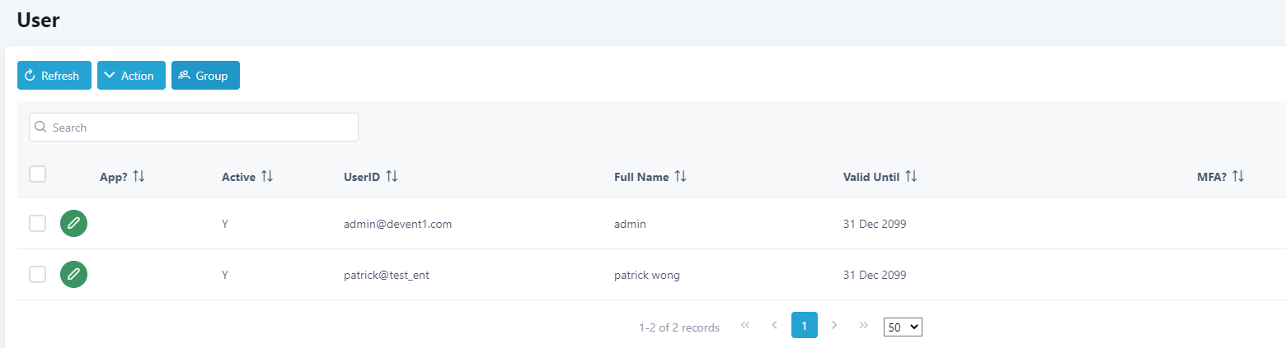
Task: Sort by UserID column arrows
Action: click(x=392, y=176)
